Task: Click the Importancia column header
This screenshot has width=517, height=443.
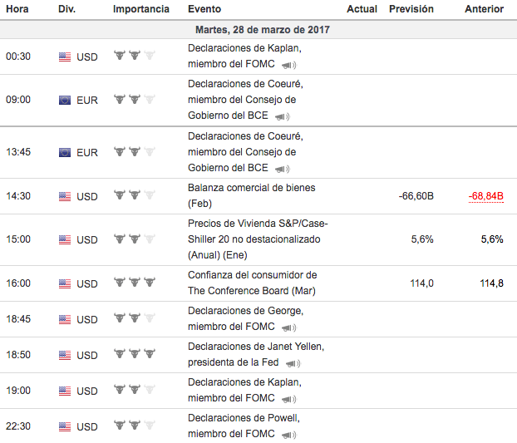Action: click(x=141, y=9)
